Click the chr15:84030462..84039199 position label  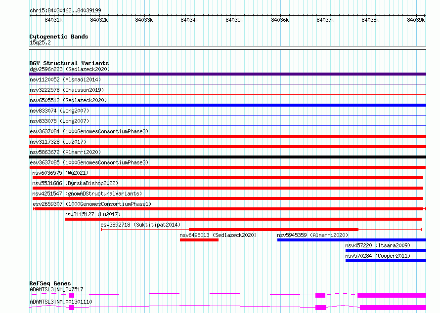65,10
